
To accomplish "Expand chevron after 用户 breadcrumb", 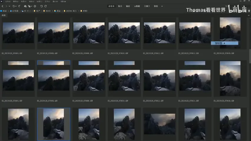I will click(x=42, y=11).
